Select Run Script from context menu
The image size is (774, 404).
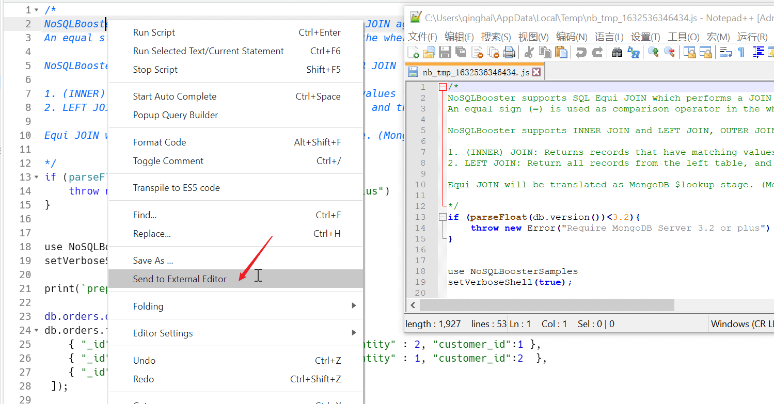pos(236,33)
